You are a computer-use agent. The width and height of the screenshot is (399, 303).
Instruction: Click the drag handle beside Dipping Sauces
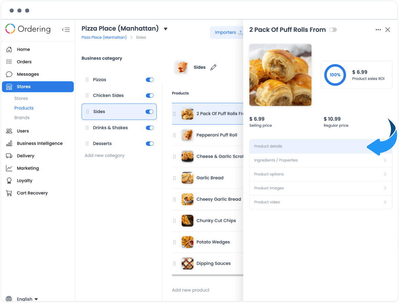[x=174, y=264]
